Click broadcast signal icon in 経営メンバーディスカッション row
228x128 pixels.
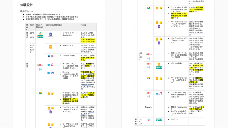[149, 59]
